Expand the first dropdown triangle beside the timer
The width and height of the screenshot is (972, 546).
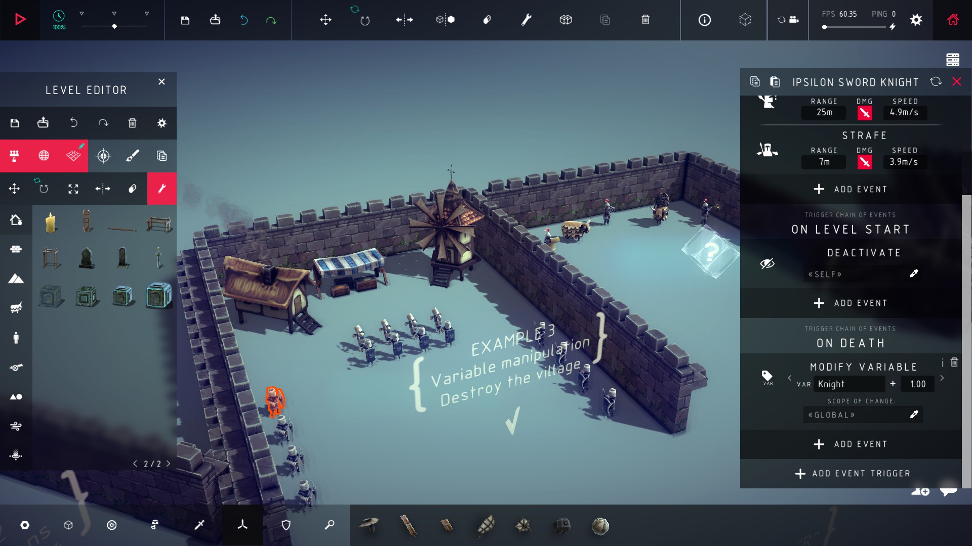[82, 14]
